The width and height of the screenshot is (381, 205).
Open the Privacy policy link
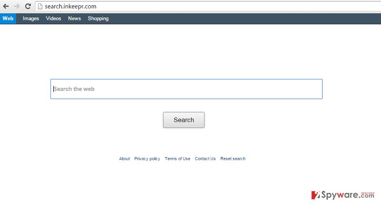click(147, 158)
